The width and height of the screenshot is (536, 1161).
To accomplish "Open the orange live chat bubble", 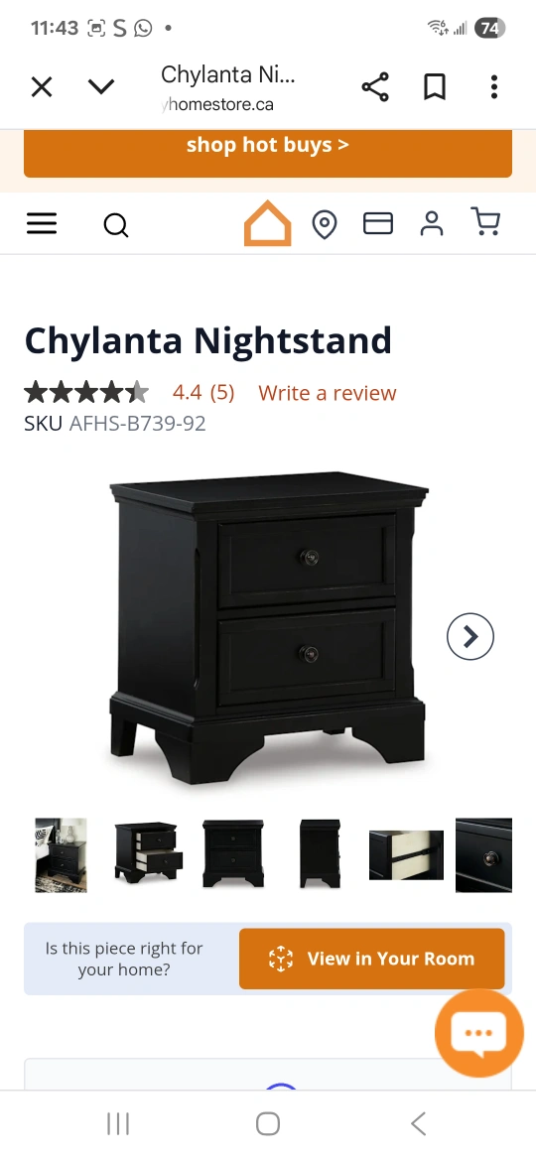I will click(x=479, y=1032).
